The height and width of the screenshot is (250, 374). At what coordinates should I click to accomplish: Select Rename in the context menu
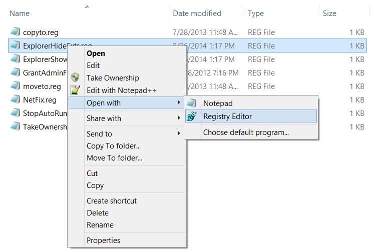100,225
